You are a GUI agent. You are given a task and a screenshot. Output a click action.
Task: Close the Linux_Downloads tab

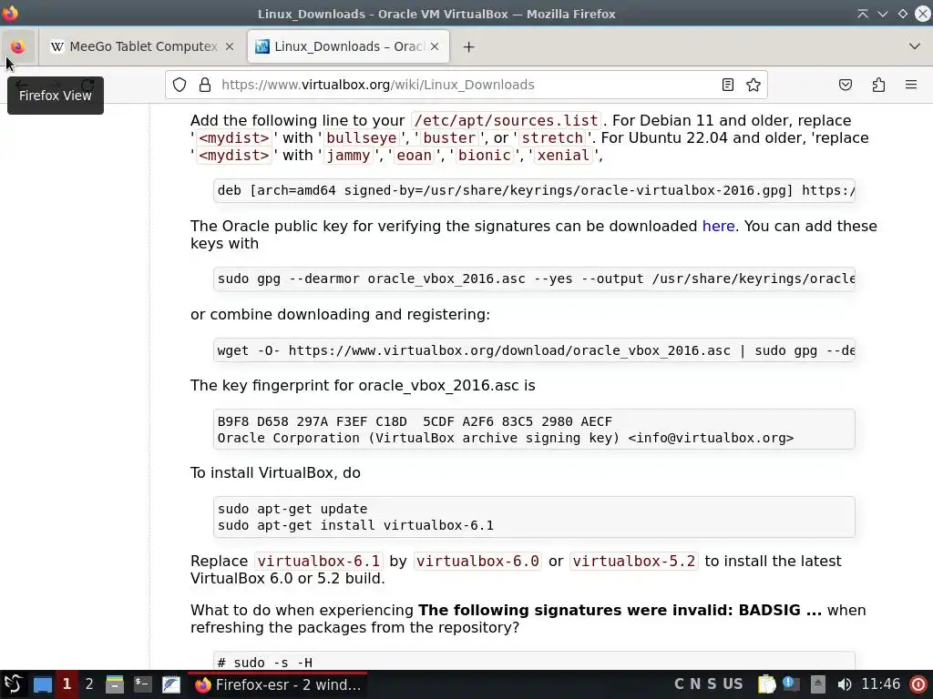pos(435,46)
